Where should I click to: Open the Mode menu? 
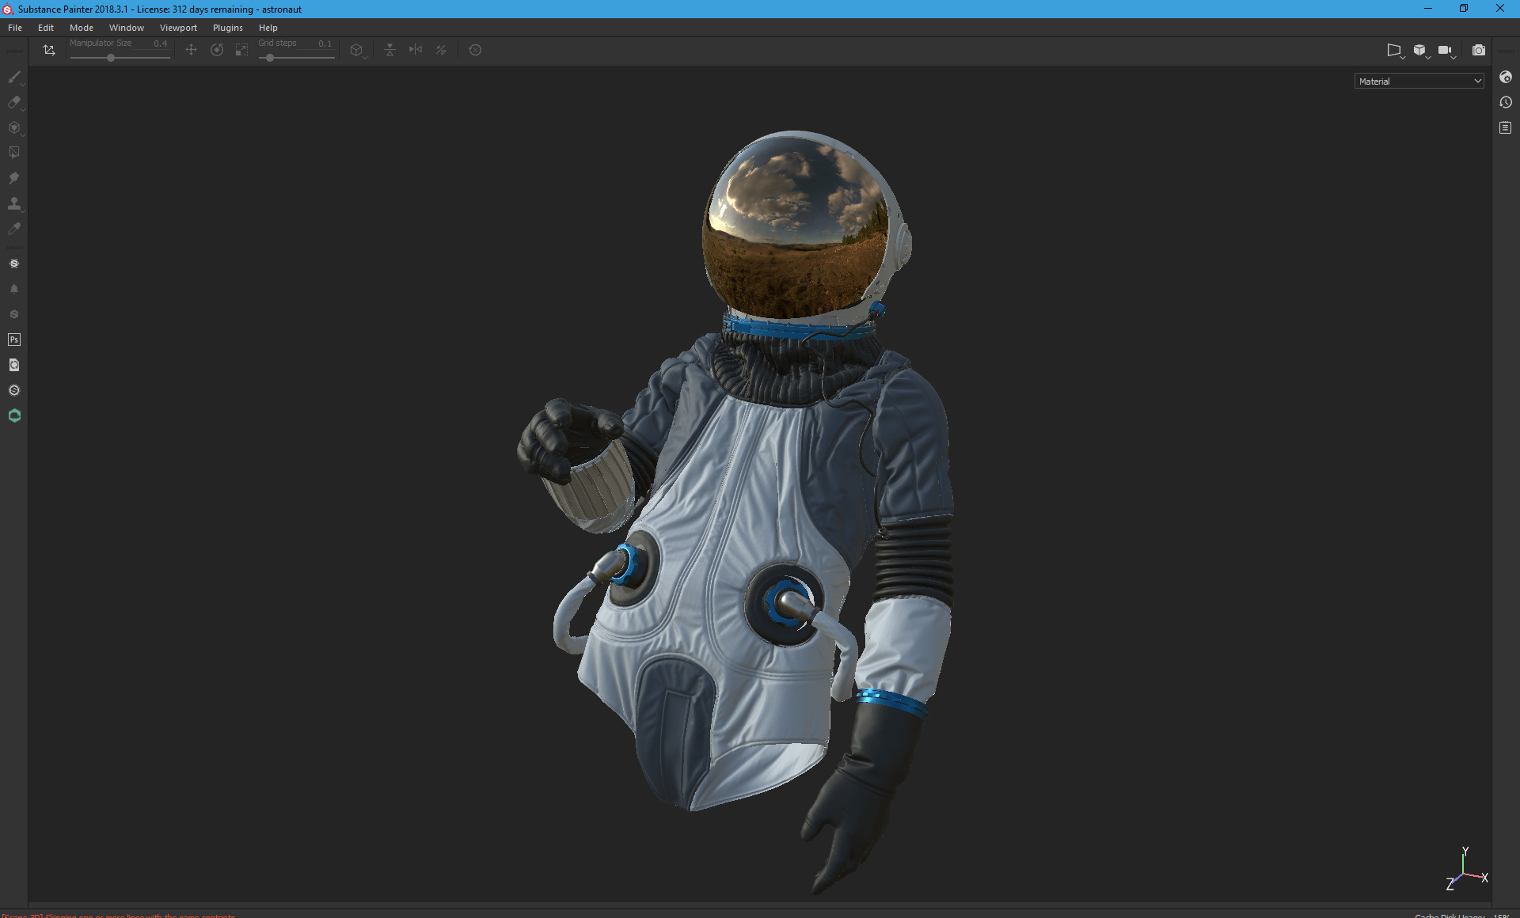82,28
